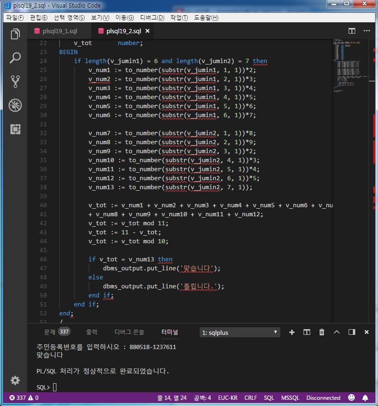Click 'end if;' on line 51

coord(86,304)
